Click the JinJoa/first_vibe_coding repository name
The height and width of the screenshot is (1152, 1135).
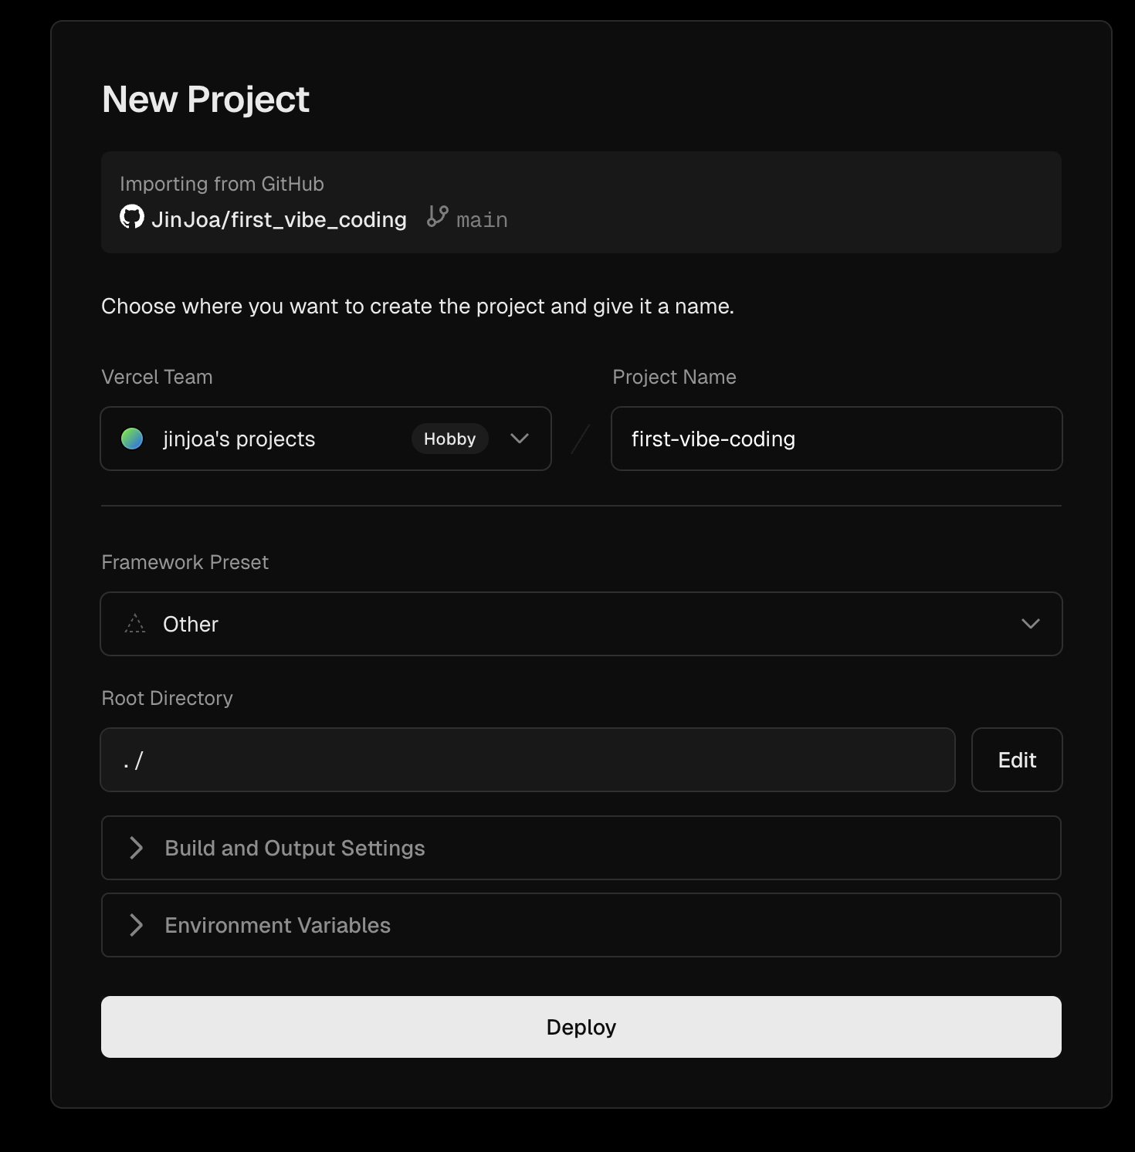[x=280, y=220]
